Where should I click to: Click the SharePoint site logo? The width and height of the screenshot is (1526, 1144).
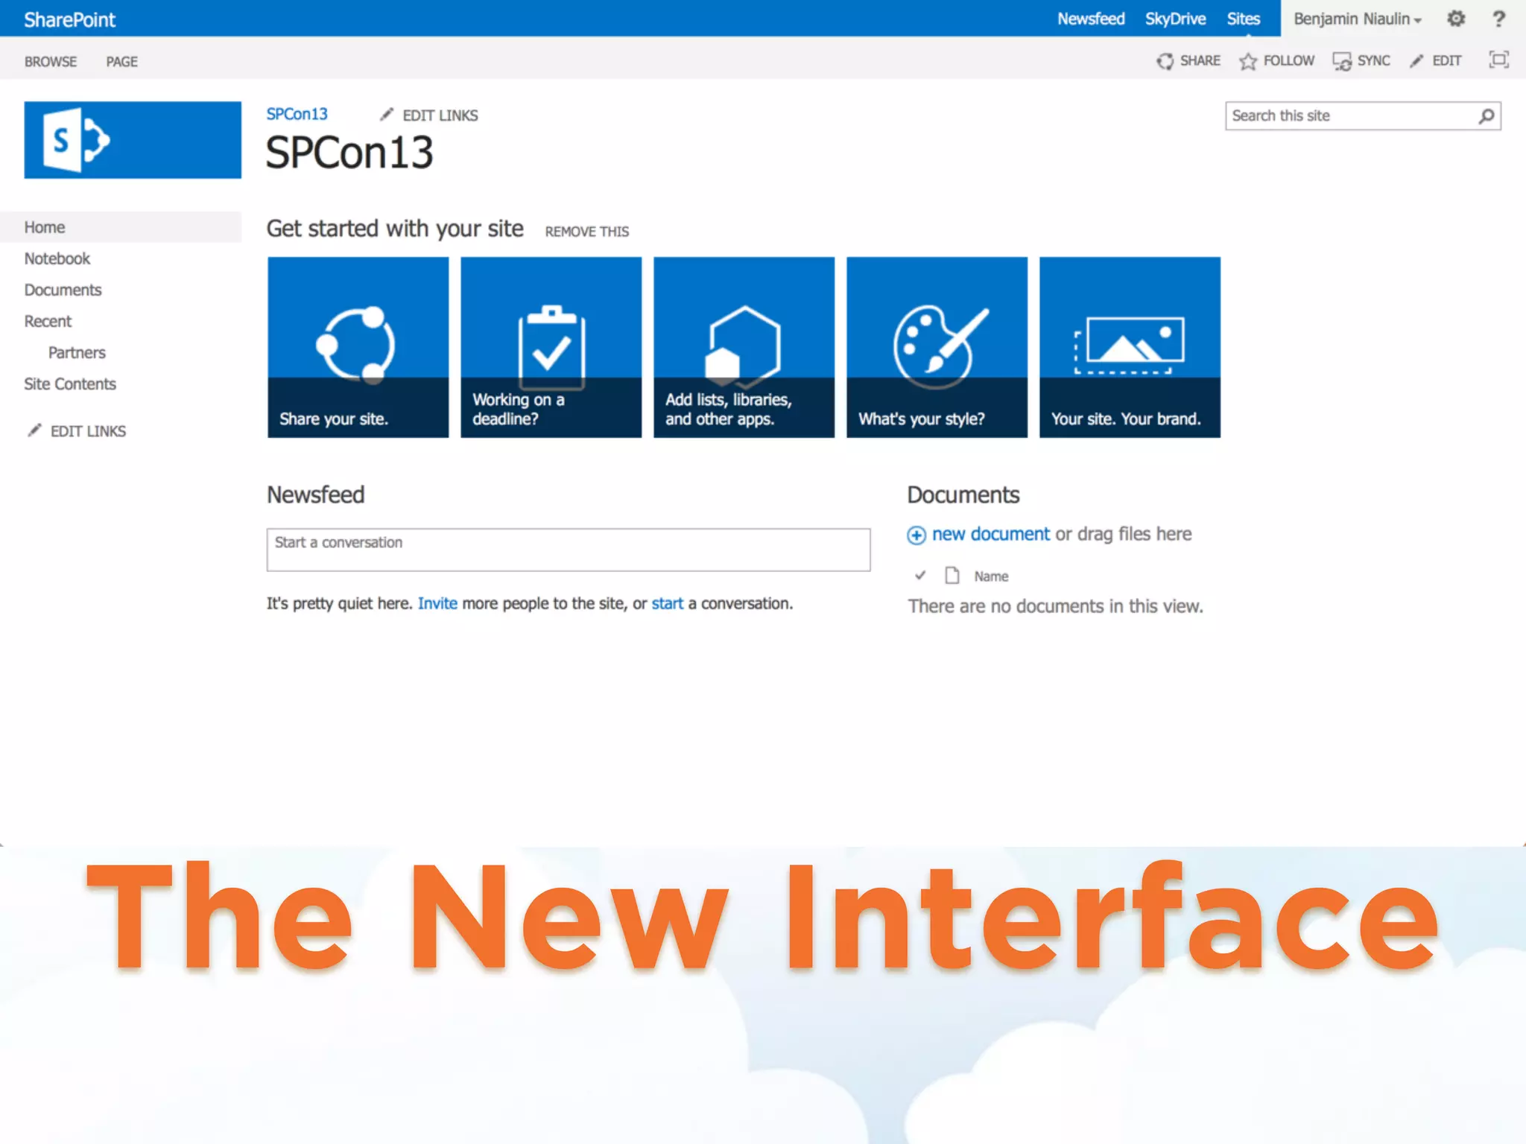coord(133,140)
